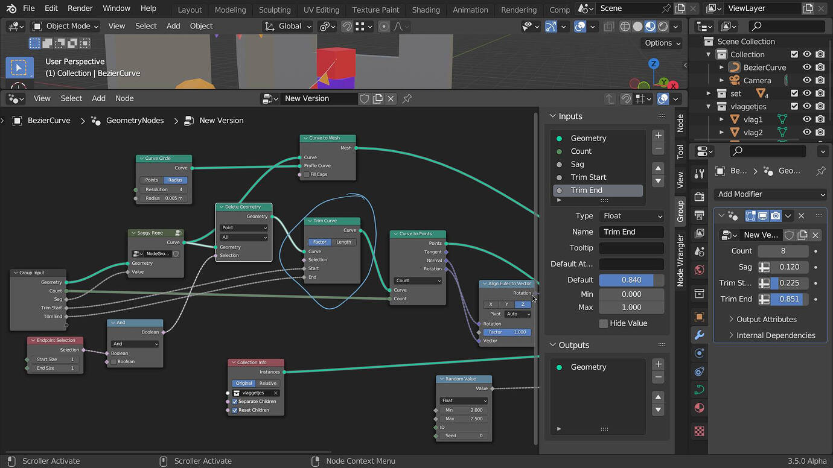
Task: Enable Fill Caps on Curve to Mesh node
Action: 307,174
